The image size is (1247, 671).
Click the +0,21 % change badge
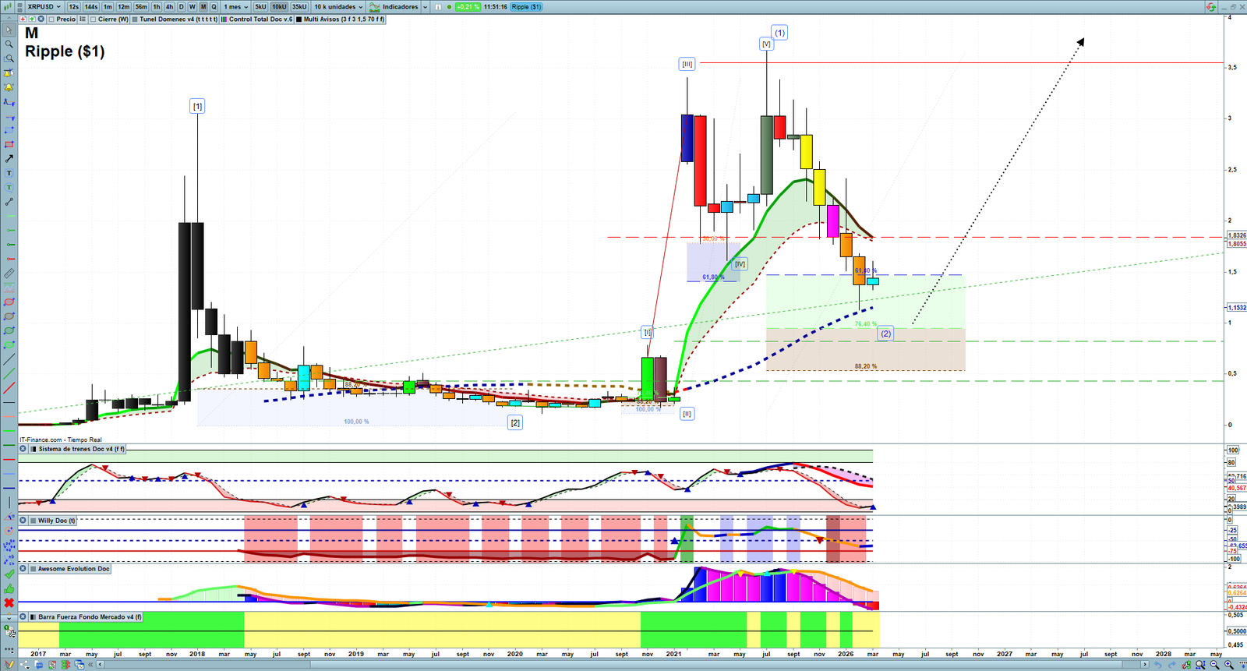click(x=468, y=7)
